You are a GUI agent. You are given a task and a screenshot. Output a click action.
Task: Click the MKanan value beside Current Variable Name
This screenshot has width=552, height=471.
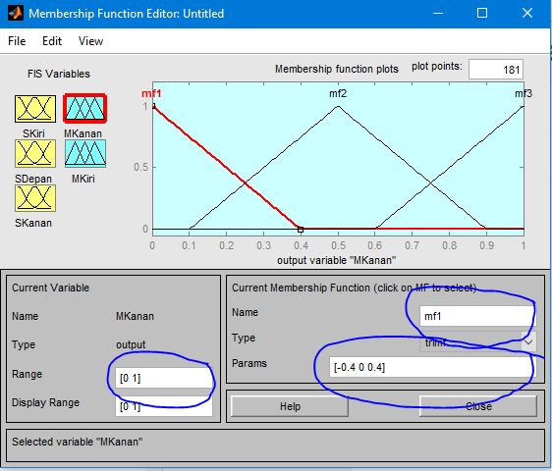[135, 316]
